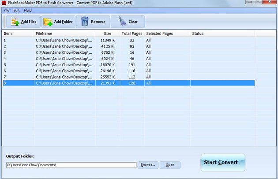
Task: Click total pages value 93
Action: (x=132, y=46)
